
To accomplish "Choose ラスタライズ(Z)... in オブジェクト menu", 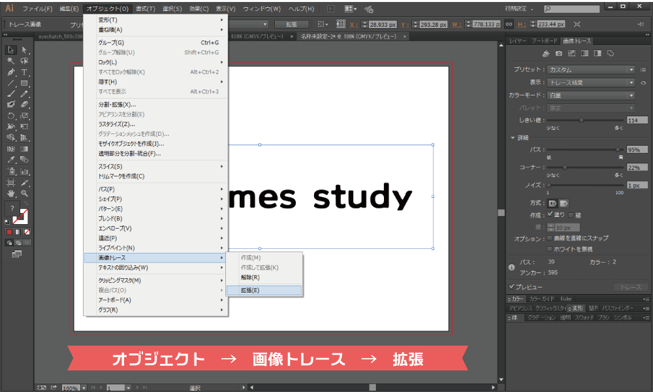I will (x=156, y=124).
